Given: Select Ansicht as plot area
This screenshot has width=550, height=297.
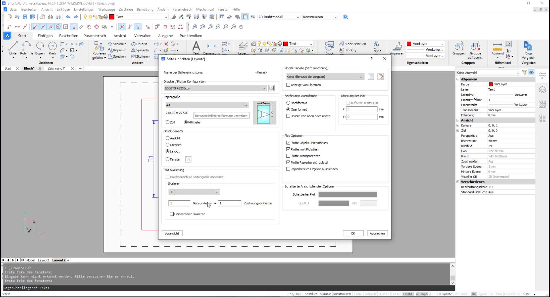Looking at the screenshot, I should click(168, 138).
